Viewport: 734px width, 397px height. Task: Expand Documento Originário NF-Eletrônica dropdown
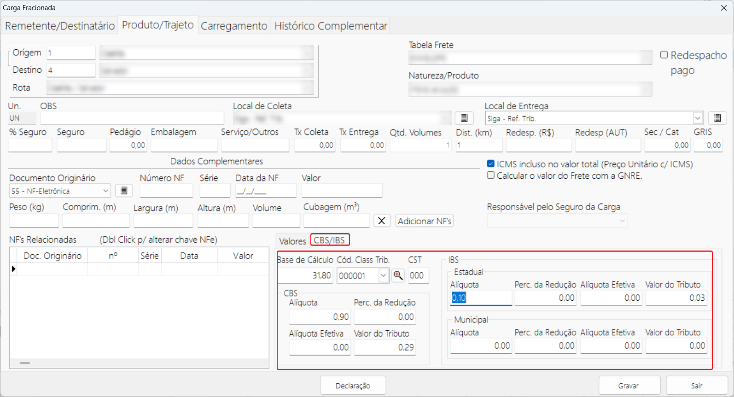click(x=106, y=191)
